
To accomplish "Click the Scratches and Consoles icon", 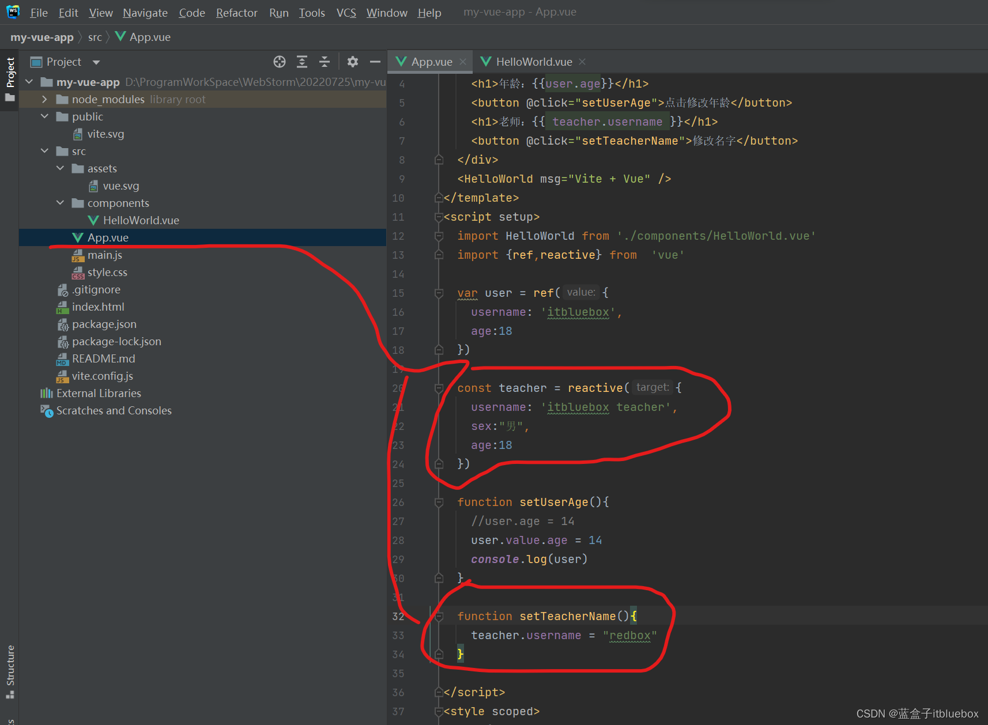I will pos(47,410).
